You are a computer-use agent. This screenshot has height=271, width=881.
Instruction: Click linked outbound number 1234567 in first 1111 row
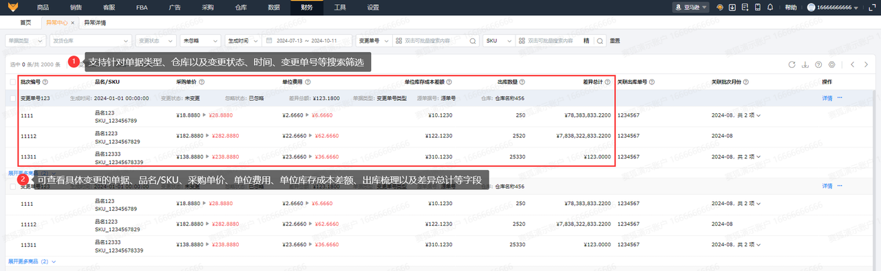coord(628,115)
